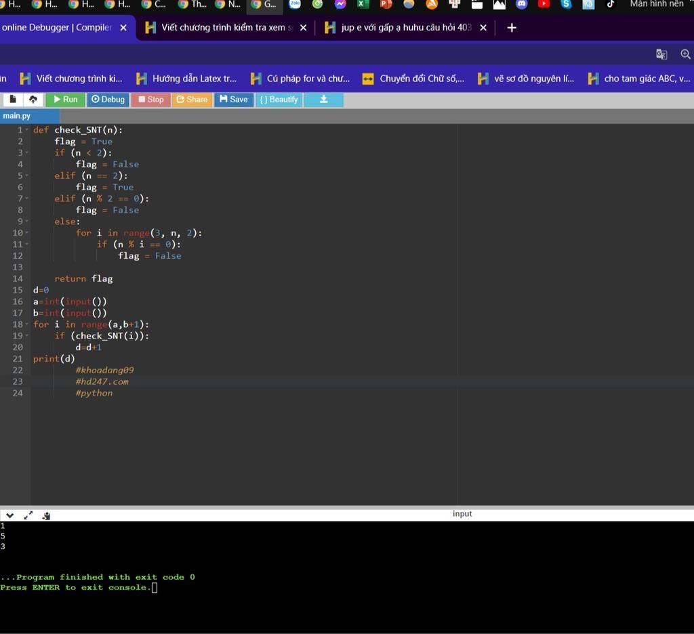Open the 'vẽ sơ đồ nguyên lí...' bookmark
694x634 pixels.
point(526,79)
